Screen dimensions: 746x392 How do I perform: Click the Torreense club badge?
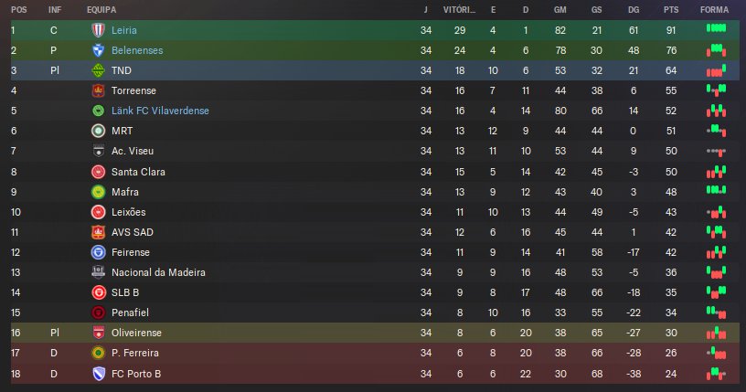(x=98, y=90)
